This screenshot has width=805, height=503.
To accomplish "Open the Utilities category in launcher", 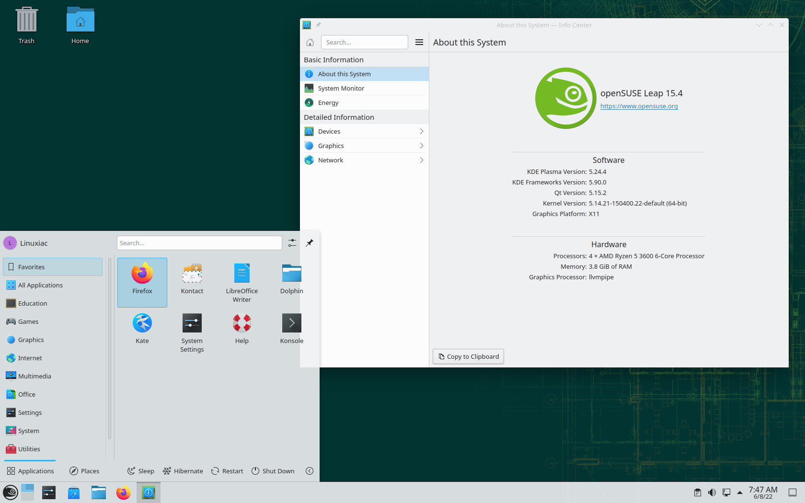I will click(53, 449).
